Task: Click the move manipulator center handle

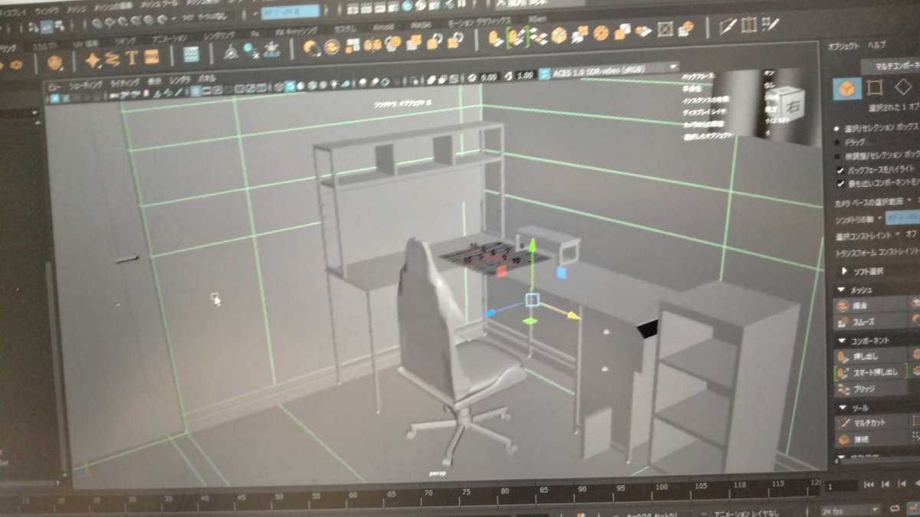Action: point(532,301)
